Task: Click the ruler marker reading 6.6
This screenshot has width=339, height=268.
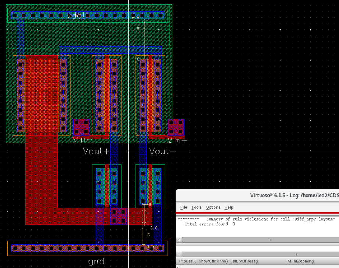Action: click(135, 17)
